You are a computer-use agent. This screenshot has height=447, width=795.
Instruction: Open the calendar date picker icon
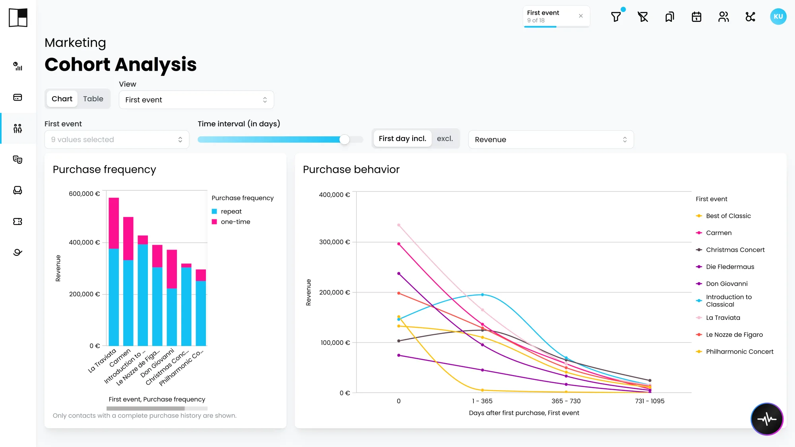pyautogui.click(x=696, y=17)
